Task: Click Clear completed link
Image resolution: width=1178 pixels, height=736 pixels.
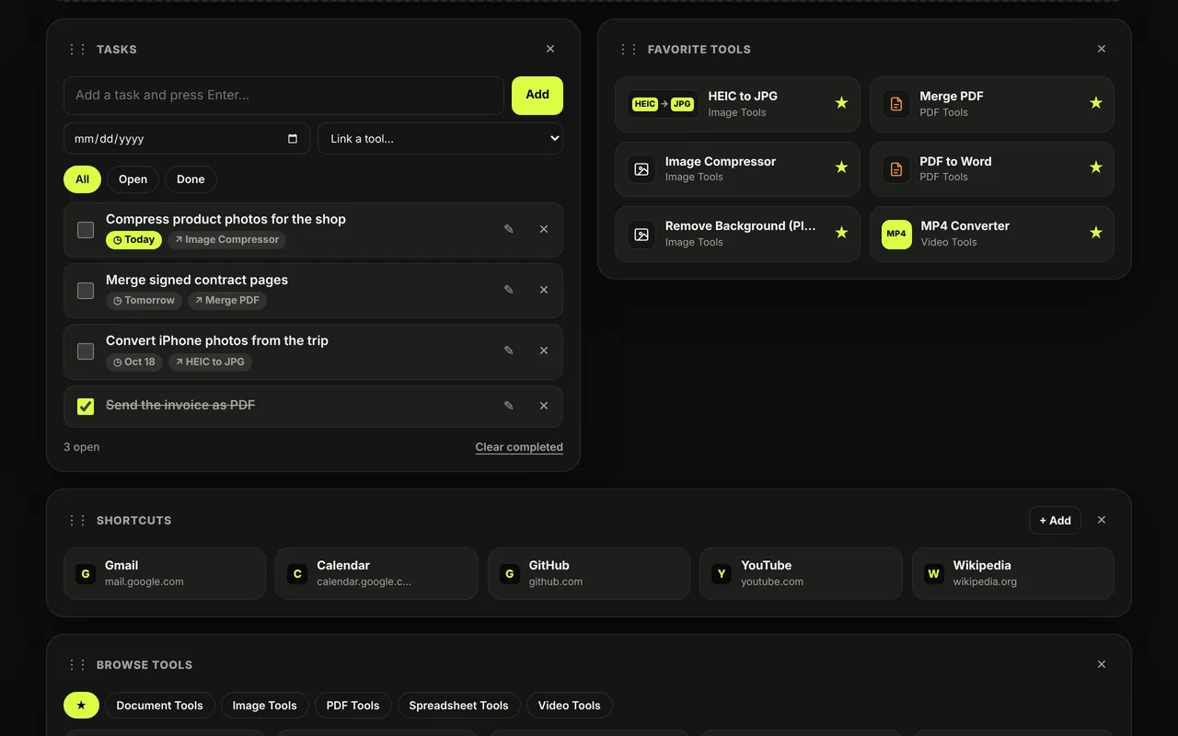Action: tap(519, 447)
